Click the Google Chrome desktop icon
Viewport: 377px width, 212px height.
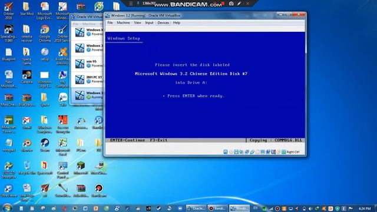point(45,34)
